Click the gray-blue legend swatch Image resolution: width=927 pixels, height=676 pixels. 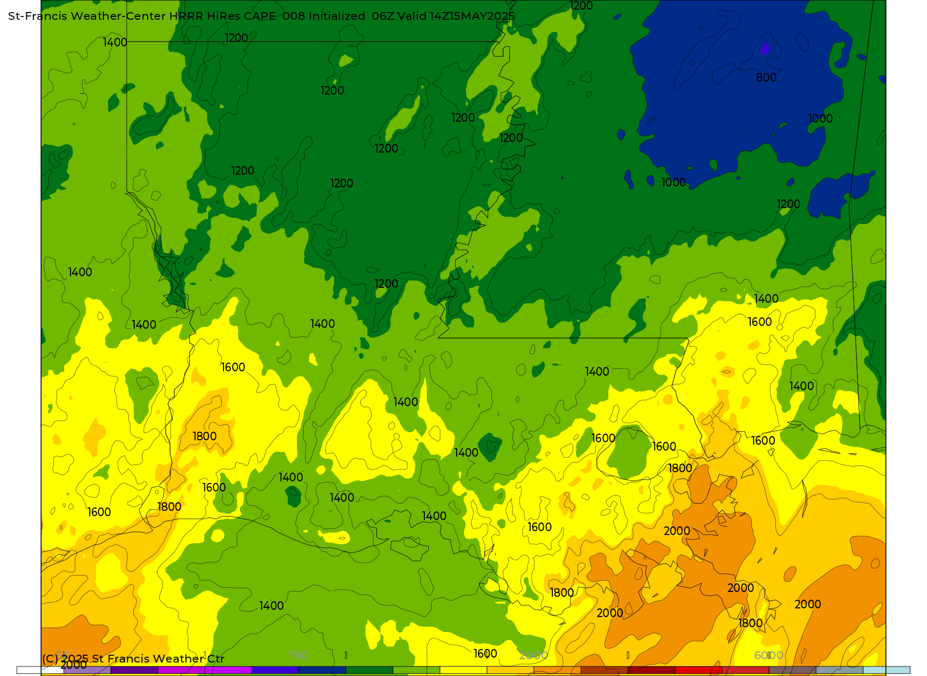coord(840,670)
